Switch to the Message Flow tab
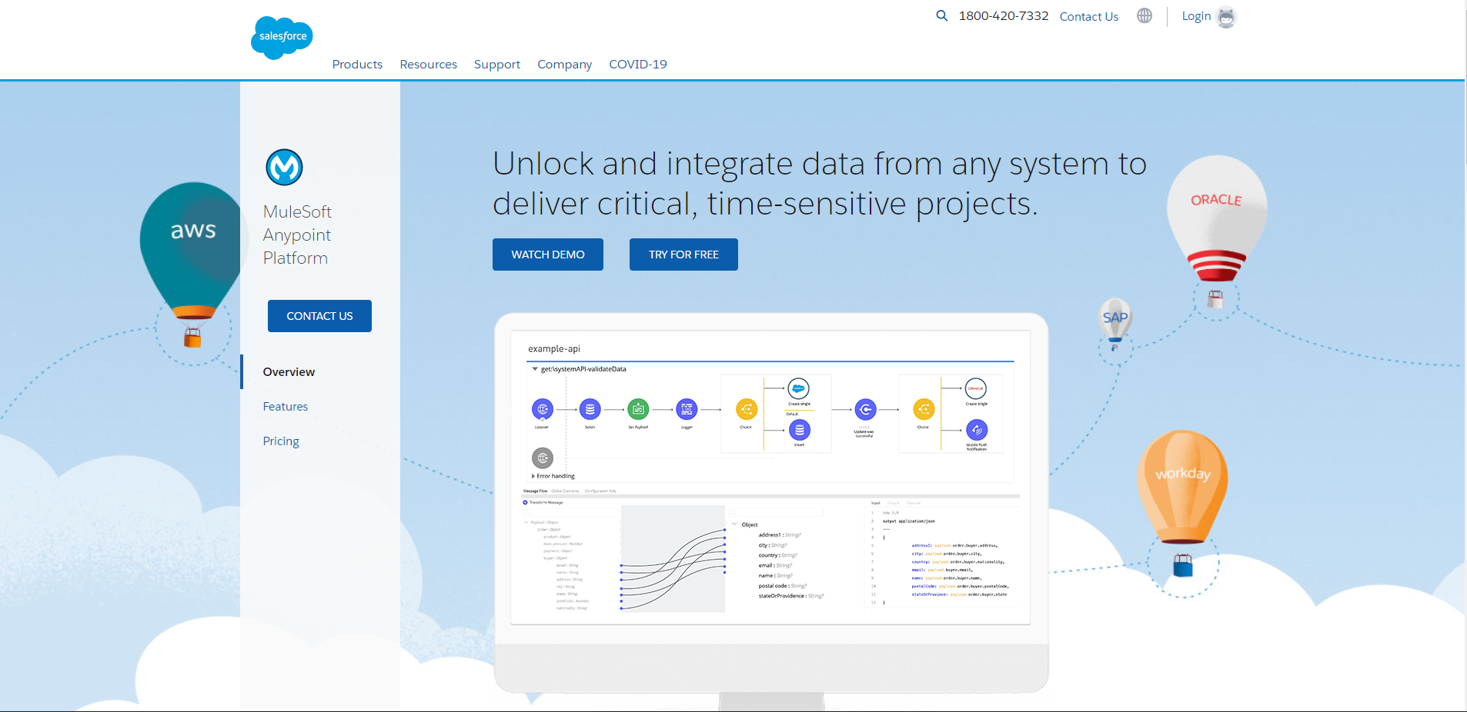1467x712 pixels. (x=536, y=491)
